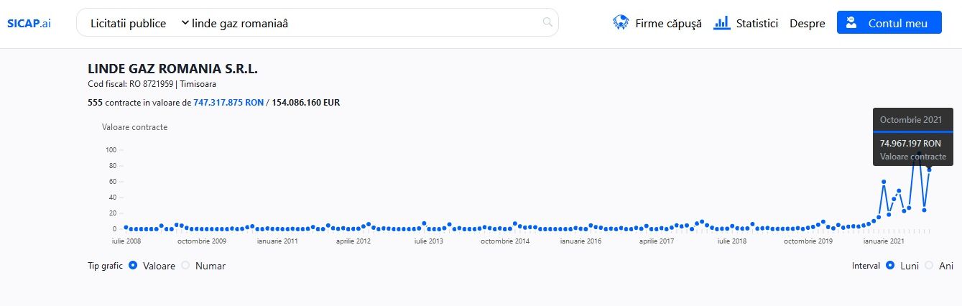Screen dimensions: 962x306
Task: Click the LINDE GAZ ROMANIA S.R.L. heading
Action: coord(172,70)
